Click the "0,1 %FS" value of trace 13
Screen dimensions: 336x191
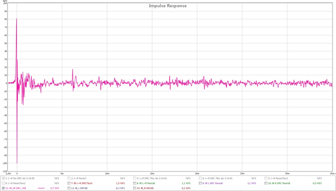186,188
